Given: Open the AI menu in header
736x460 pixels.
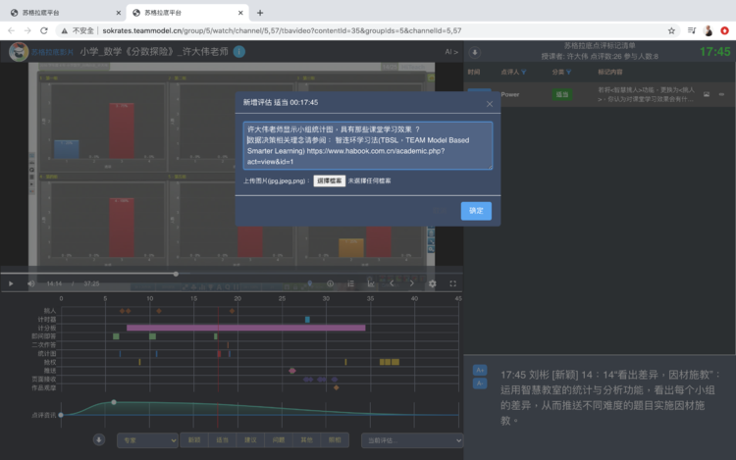Looking at the screenshot, I should click(450, 51).
